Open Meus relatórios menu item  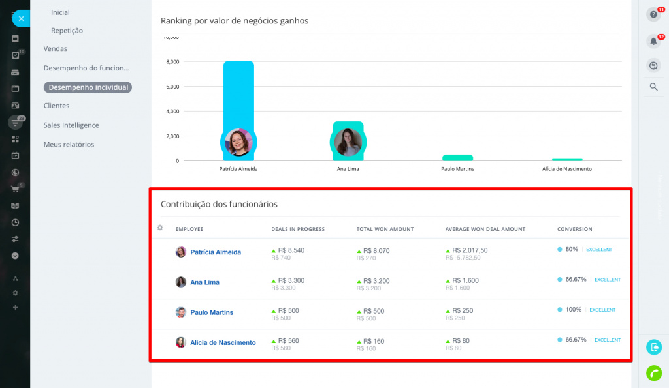click(69, 145)
